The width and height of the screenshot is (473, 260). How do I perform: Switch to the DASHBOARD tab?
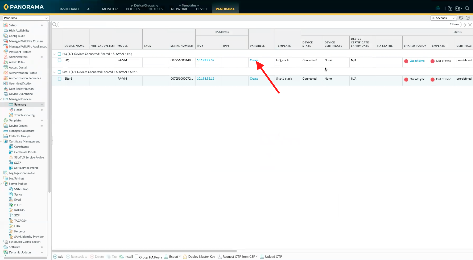(x=68, y=9)
